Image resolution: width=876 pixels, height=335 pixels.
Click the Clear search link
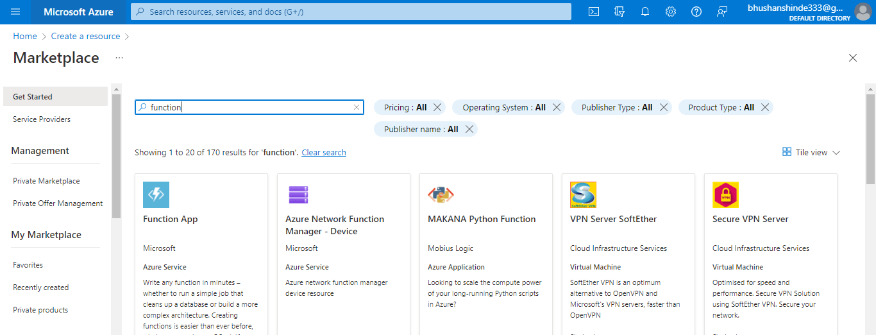pos(324,153)
